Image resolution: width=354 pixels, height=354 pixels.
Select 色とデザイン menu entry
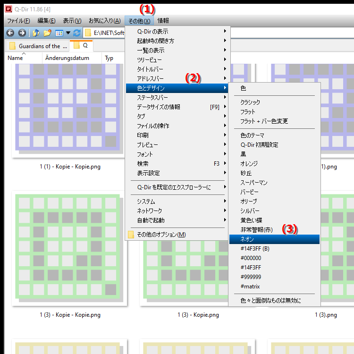point(177,88)
